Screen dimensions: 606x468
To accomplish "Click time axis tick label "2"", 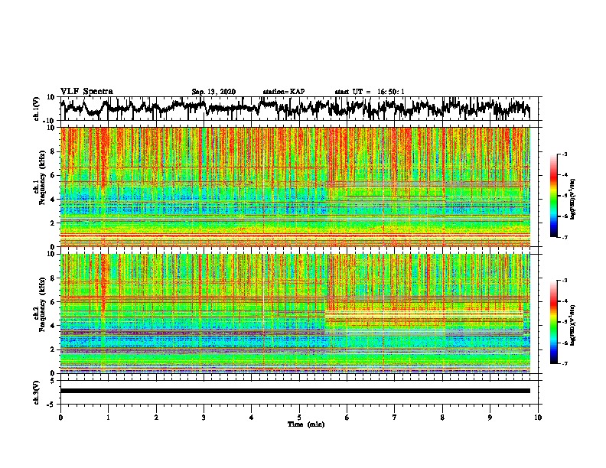I will tap(156, 418).
